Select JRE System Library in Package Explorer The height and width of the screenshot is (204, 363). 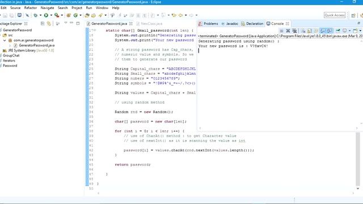[28, 50]
